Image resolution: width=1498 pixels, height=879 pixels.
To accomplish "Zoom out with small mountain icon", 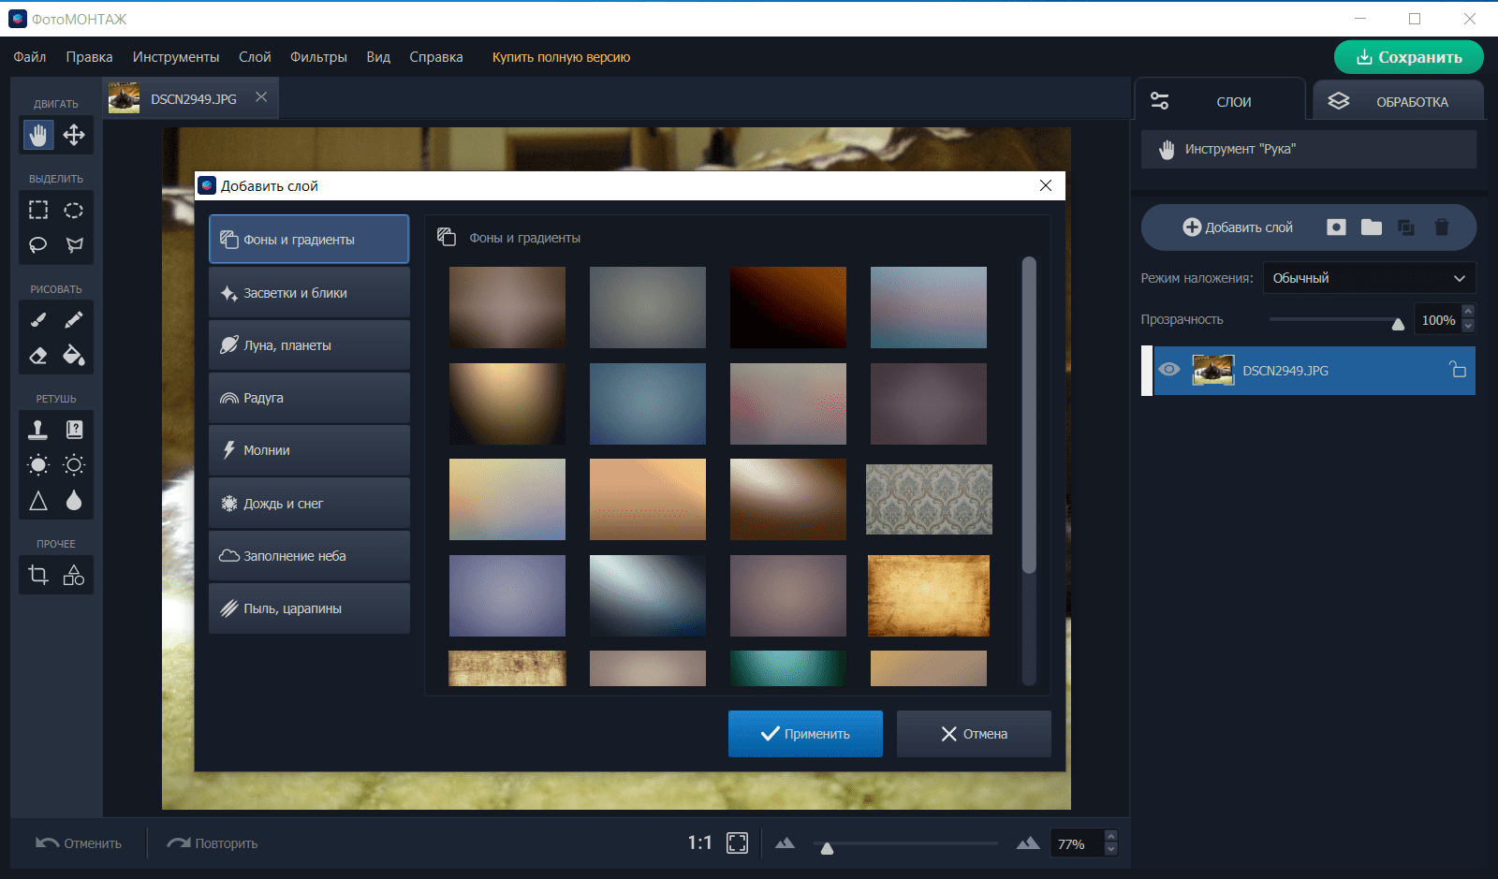I will point(785,843).
